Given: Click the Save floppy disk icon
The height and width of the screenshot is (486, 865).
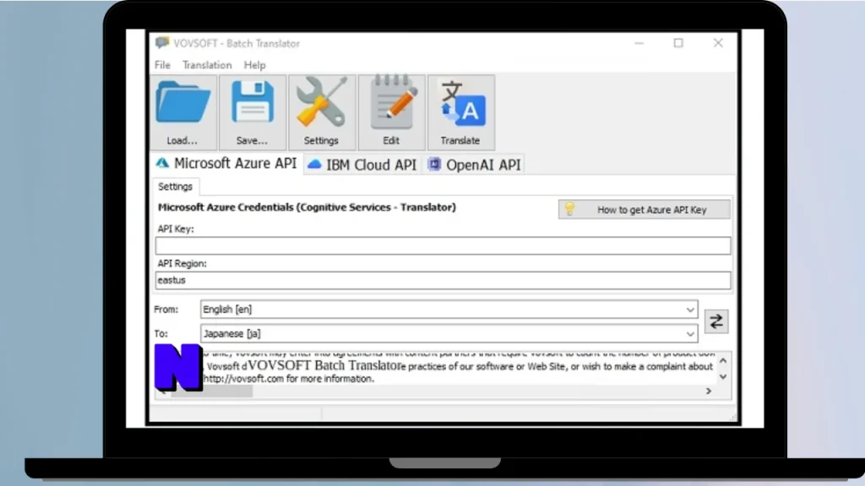Looking at the screenshot, I should click(252, 102).
